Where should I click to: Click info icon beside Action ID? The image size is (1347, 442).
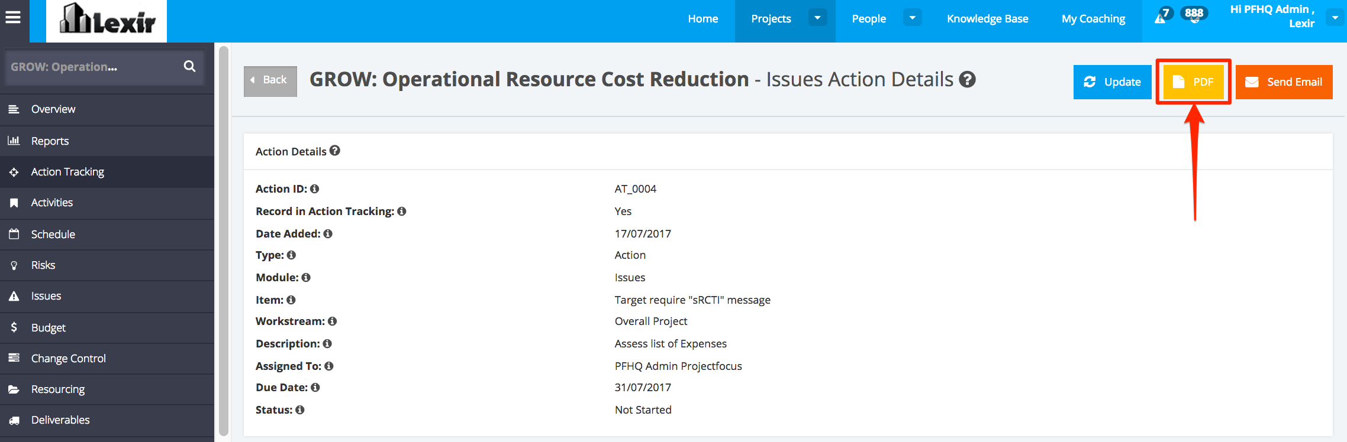pyautogui.click(x=314, y=189)
